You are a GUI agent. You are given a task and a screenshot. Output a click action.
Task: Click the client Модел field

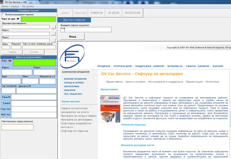(x=45, y=72)
